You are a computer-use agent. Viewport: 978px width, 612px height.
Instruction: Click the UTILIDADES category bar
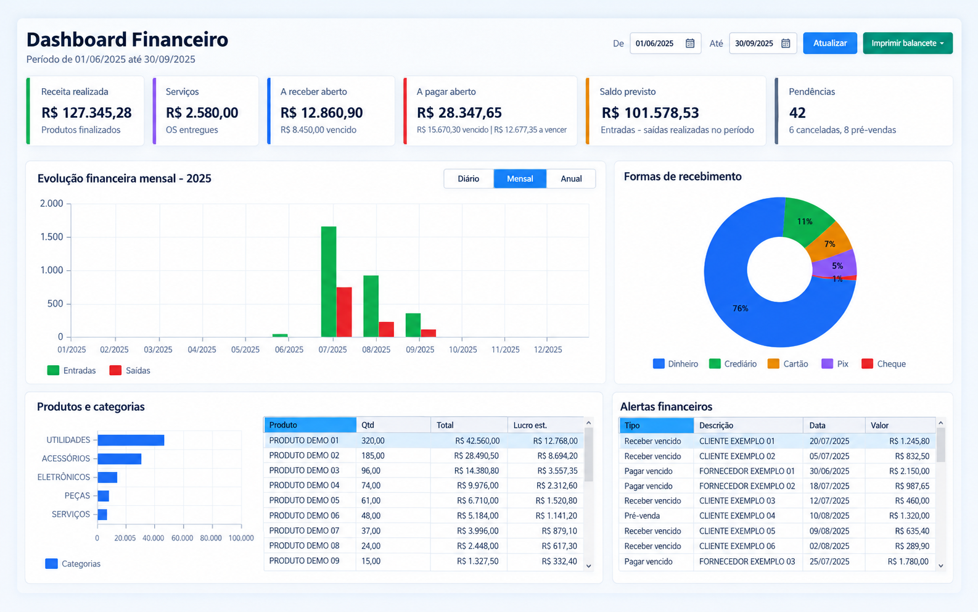[x=131, y=440]
